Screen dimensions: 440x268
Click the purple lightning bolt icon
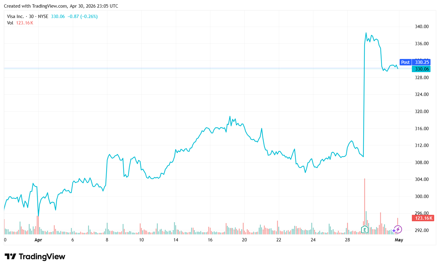click(x=397, y=229)
